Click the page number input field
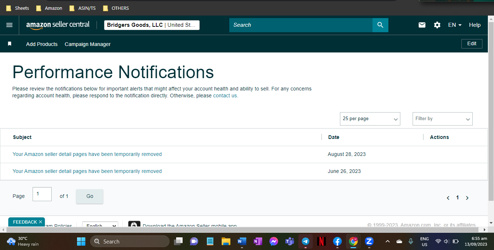Image resolution: width=494 pixels, height=250 pixels. click(42, 194)
